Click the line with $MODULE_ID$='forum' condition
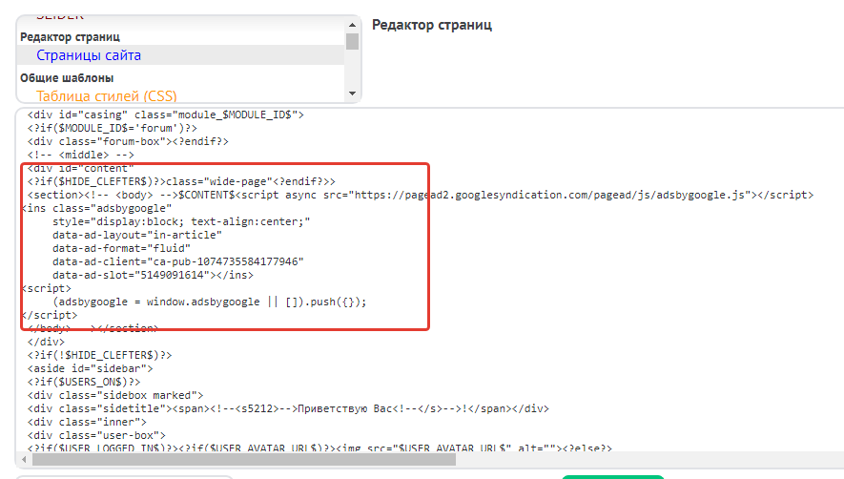This screenshot has height=479, width=844. click(113, 128)
